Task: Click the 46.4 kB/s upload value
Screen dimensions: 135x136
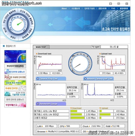Action: click(x=119, y=73)
